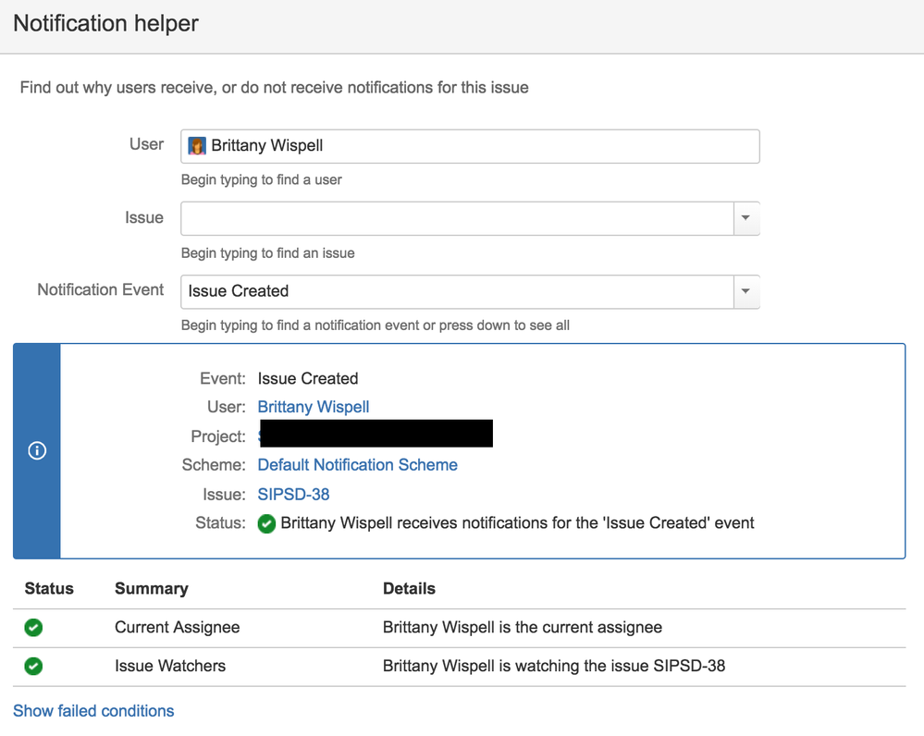Click into the empty Issue input field
The width and height of the screenshot is (924, 736).
point(457,219)
